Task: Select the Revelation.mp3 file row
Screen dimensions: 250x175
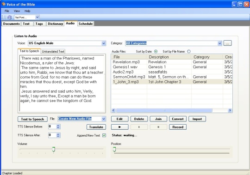Action: [x=172, y=62]
